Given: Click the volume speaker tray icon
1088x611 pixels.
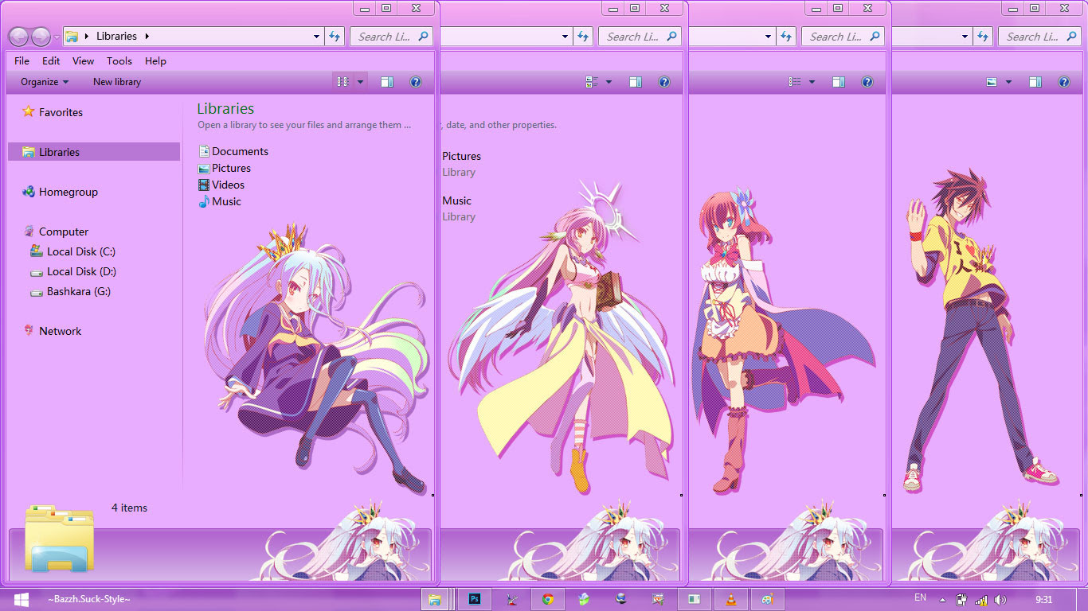Looking at the screenshot, I should (x=1000, y=599).
